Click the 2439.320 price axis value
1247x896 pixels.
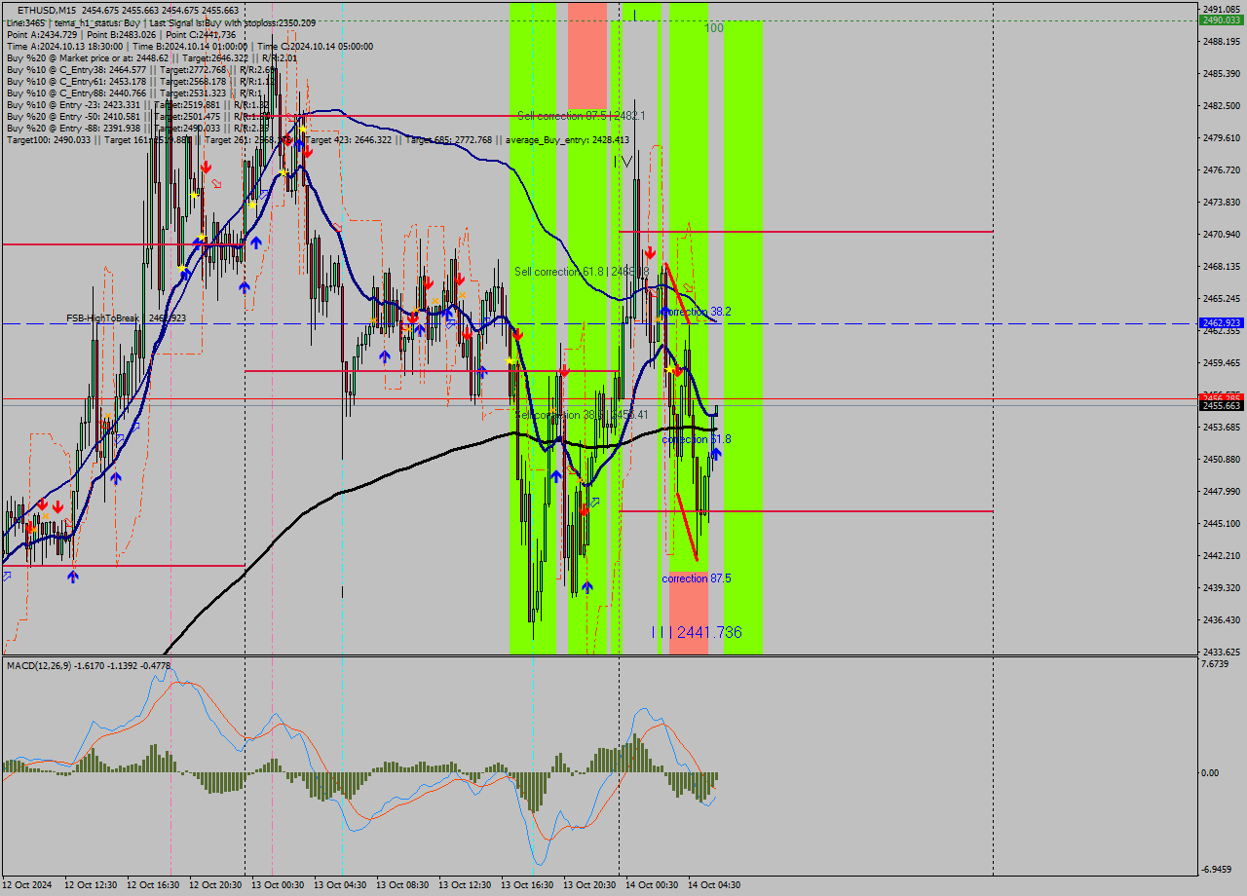coord(1224,588)
